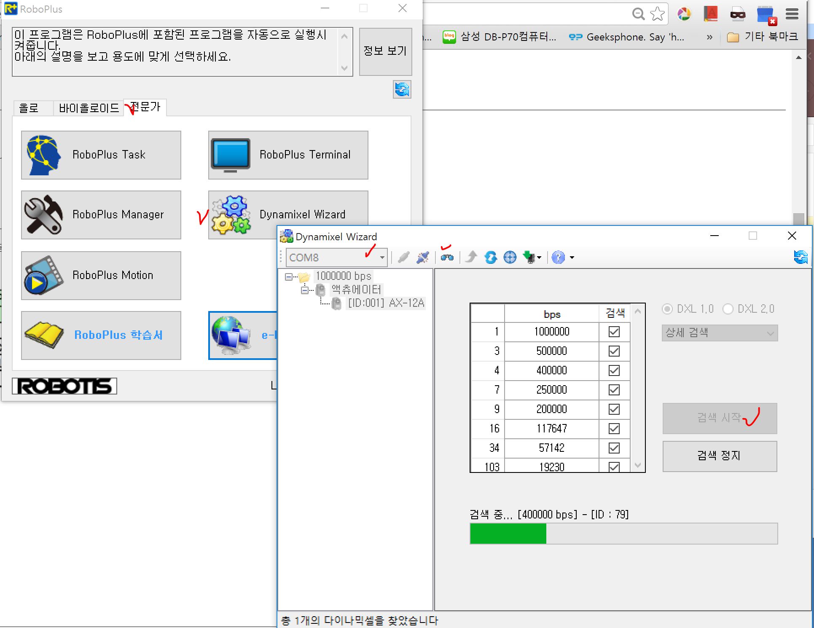Viewport: 814px width, 628px height.
Task: Open the Geeksphone bookmark
Action: coord(626,37)
